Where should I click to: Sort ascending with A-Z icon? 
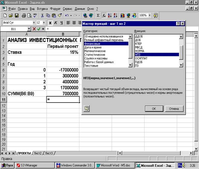click(110, 16)
